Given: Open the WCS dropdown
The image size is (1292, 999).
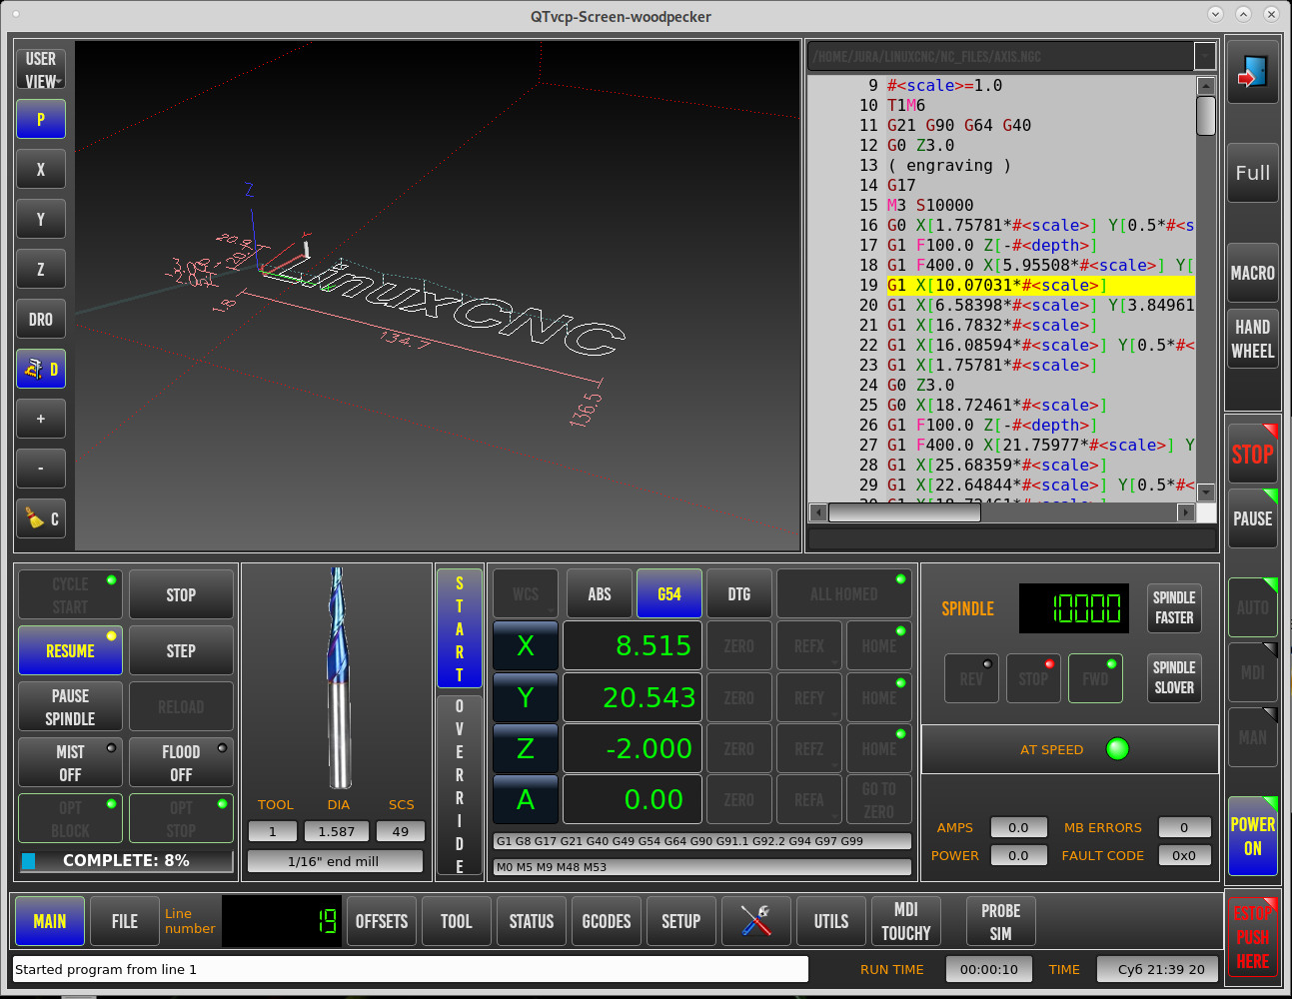Looking at the screenshot, I should point(526,593).
